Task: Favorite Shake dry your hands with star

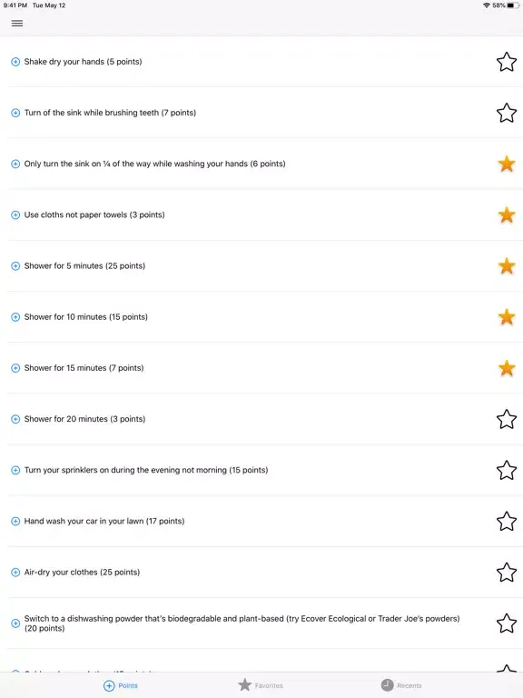Action: pos(507,62)
